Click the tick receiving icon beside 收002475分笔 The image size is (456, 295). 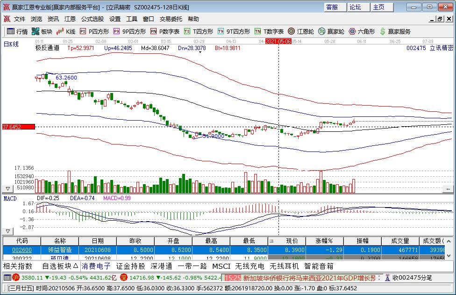(x=387, y=278)
